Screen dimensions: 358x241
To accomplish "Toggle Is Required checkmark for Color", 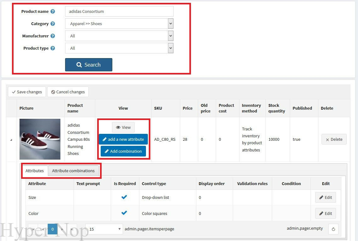I will 124,213.
